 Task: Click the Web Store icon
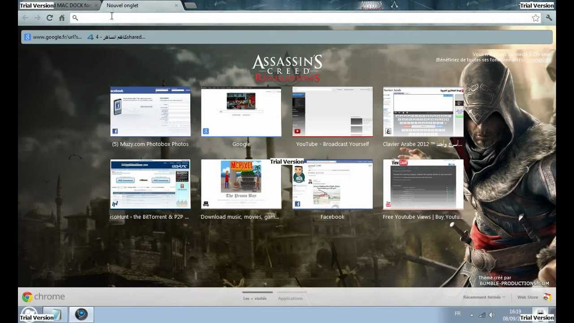click(x=547, y=297)
